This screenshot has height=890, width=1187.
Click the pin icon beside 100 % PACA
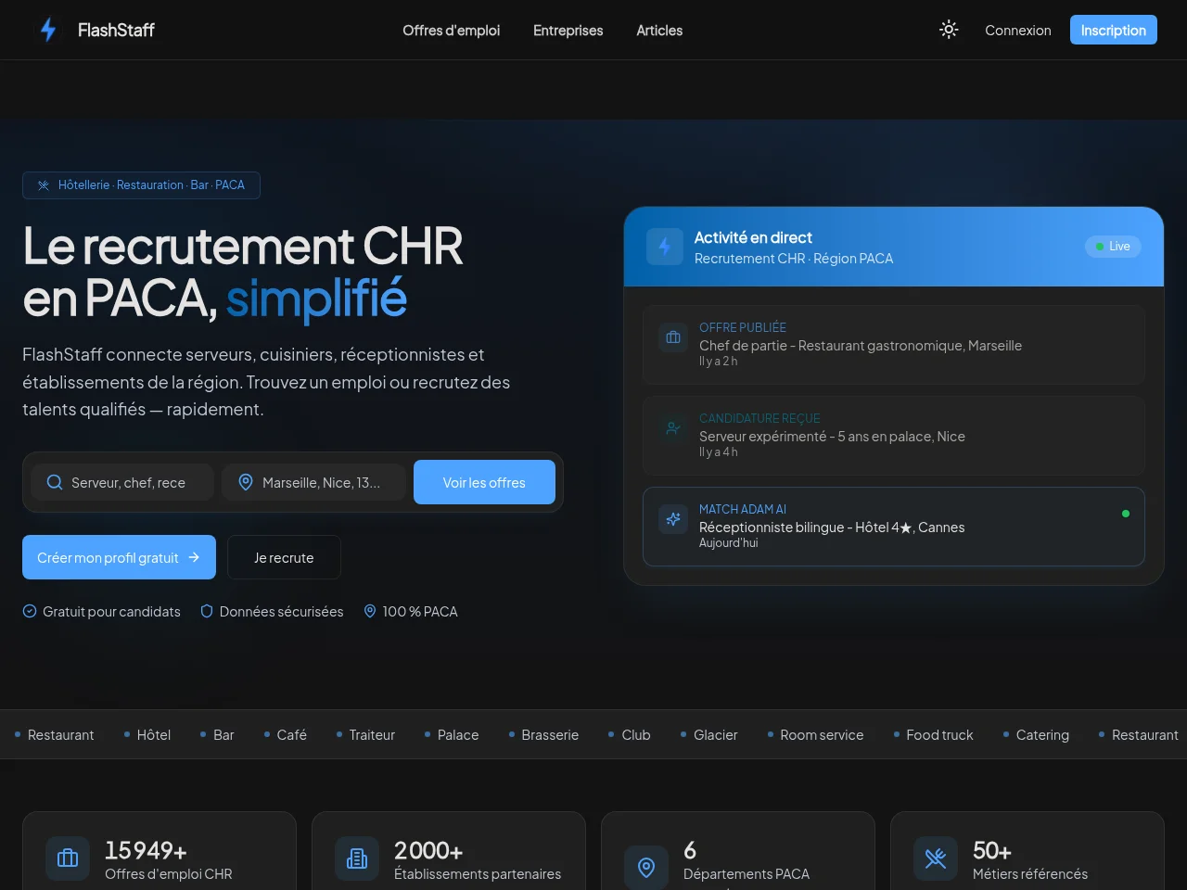coord(370,611)
